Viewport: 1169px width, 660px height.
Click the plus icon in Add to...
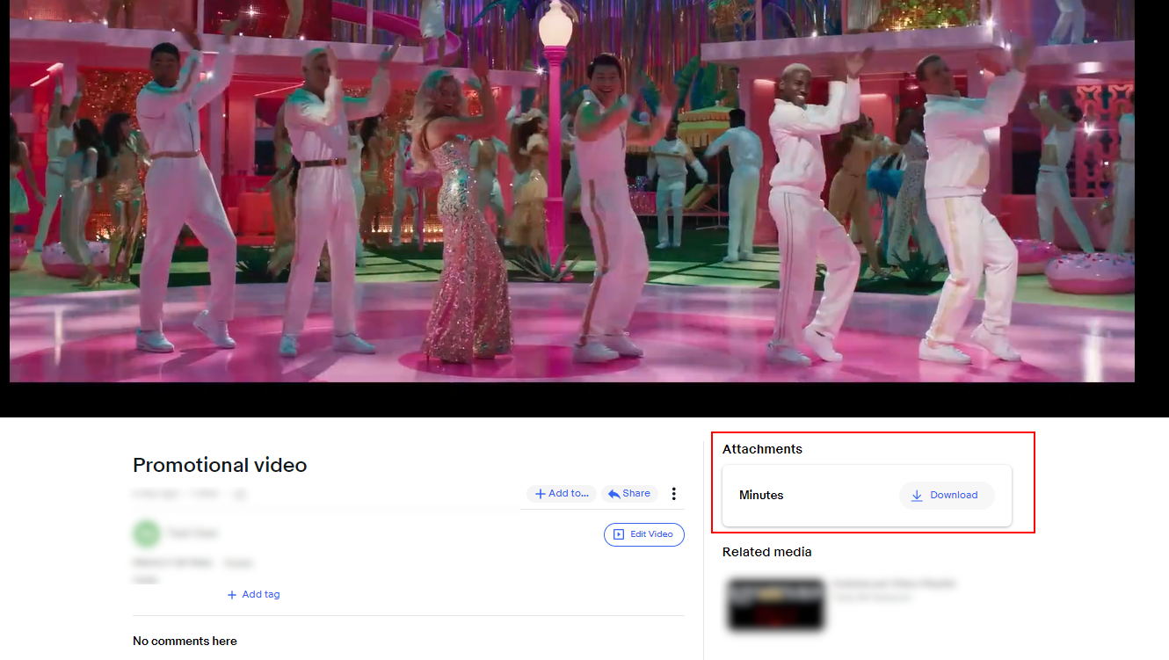[541, 494]
